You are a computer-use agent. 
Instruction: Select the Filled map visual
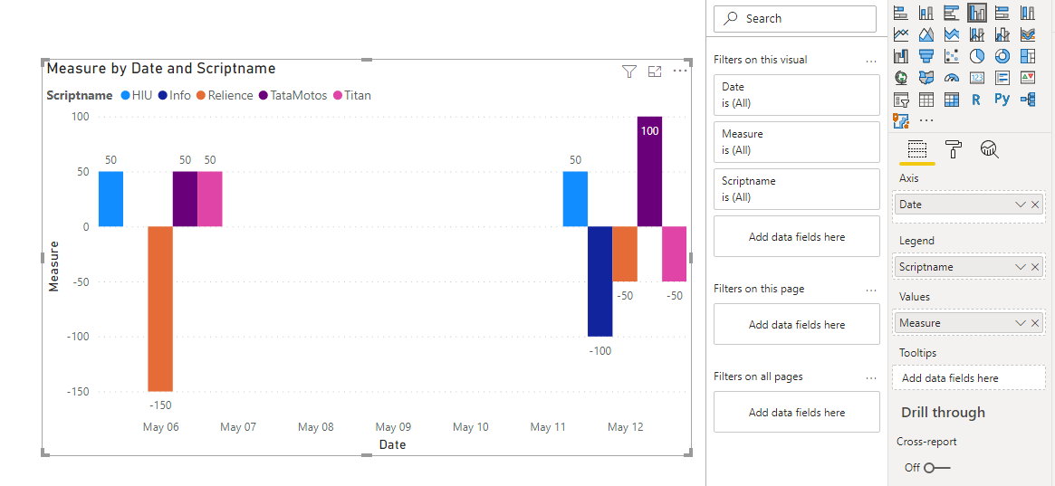coord(926,78)
